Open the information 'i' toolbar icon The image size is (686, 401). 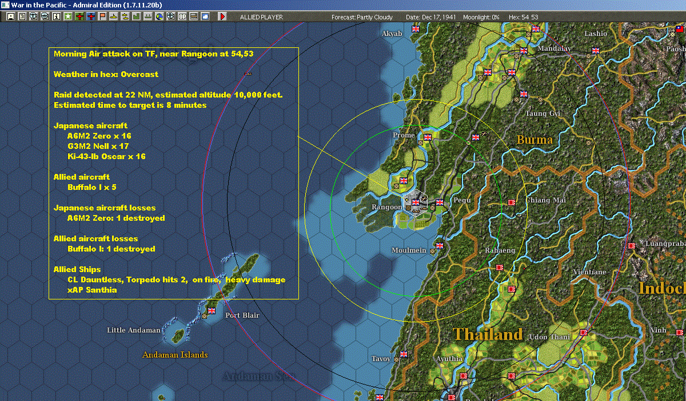click(57, 17)
